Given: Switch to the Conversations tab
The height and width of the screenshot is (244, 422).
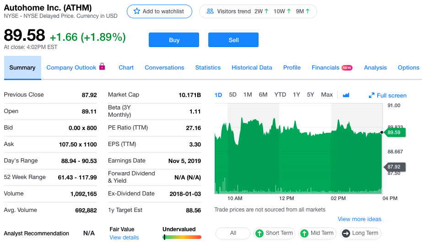Looking at the screenshot, I should [x=164, y=68].
